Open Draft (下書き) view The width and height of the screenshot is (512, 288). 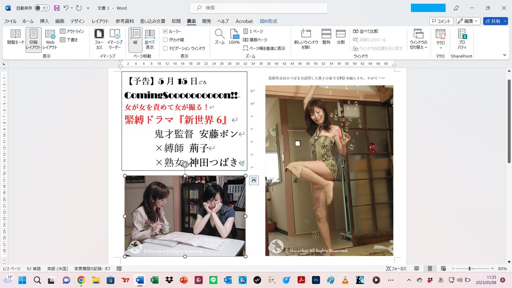[69, 40]
